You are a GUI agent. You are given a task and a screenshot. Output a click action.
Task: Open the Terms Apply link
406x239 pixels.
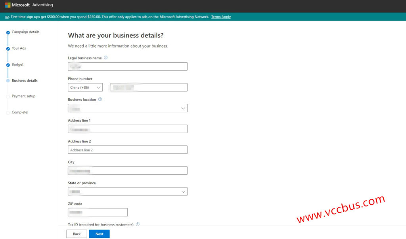221,17
